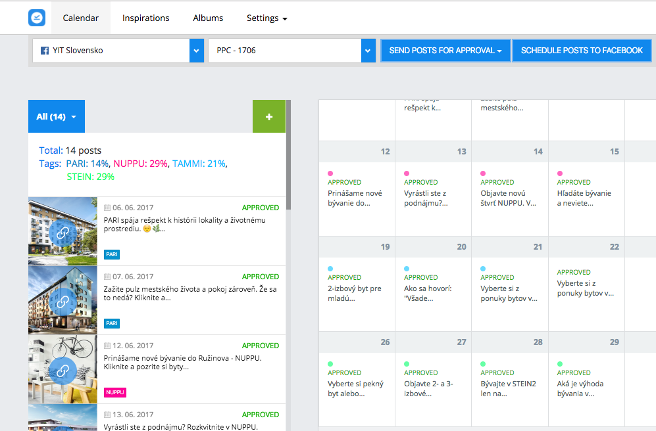
Task: Open calendar post 'Objavte novú štvrť NUPPU'
Action: tap(508, 198)
